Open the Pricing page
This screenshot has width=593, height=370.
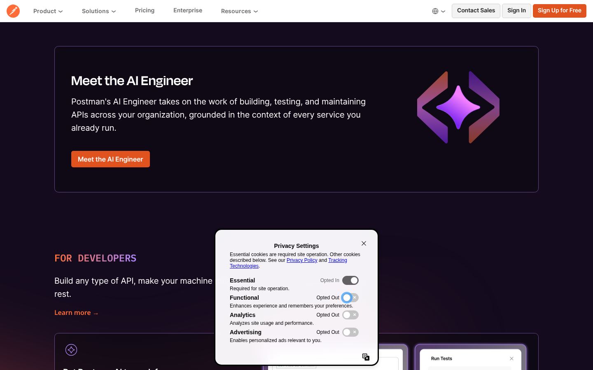[145, 10]
